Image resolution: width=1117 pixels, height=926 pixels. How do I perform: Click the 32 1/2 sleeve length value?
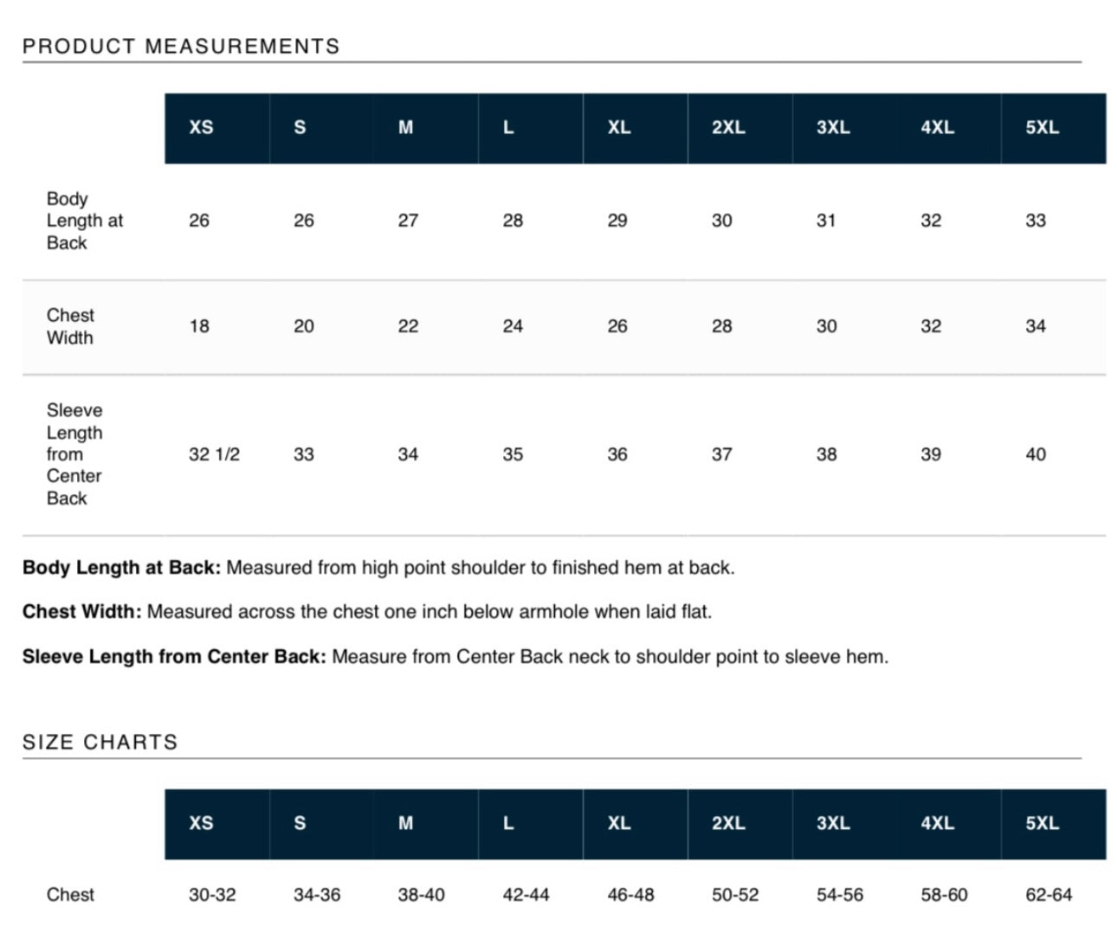pos(214,454)
